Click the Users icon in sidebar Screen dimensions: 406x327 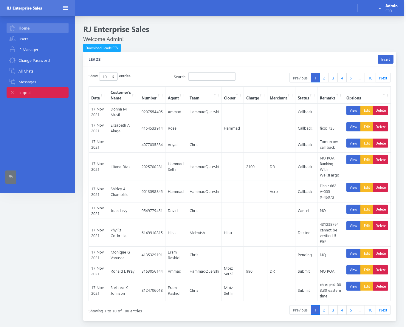click(12, 39)
